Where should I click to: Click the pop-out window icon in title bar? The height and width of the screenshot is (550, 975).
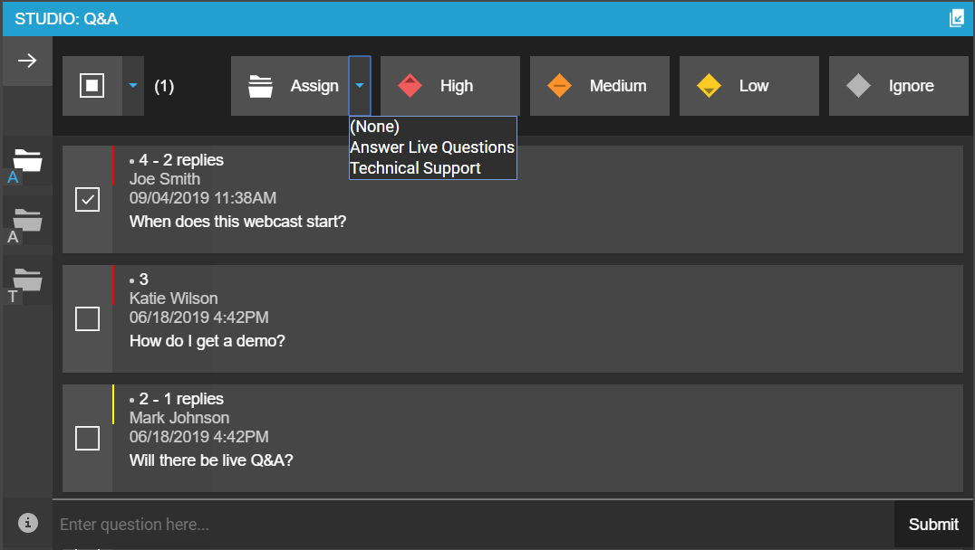pos(956,18)
